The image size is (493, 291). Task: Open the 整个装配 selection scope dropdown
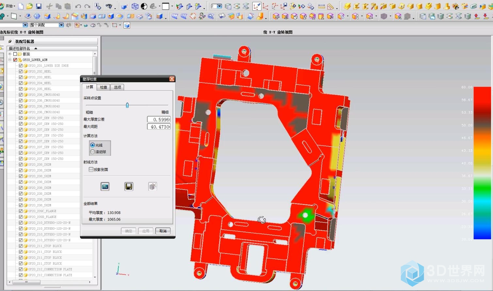click(61, 25)
